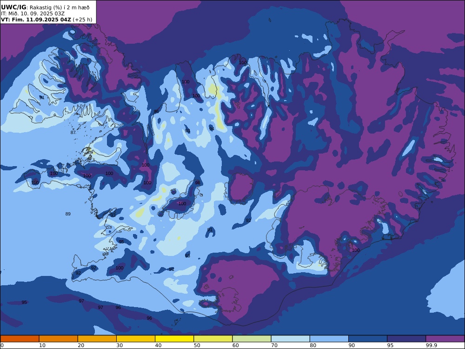Click the legend tick label '50'
This screenshot has width=465, height=349.
197,345
